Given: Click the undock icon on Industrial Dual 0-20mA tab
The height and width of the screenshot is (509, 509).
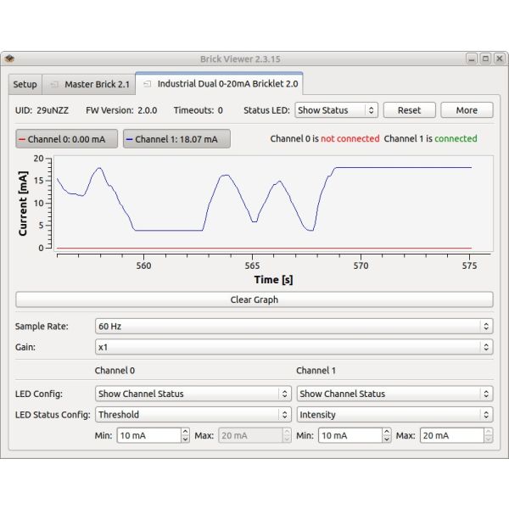Looking at the screenshot, I should pyautogui.click(x=147, y=84).
